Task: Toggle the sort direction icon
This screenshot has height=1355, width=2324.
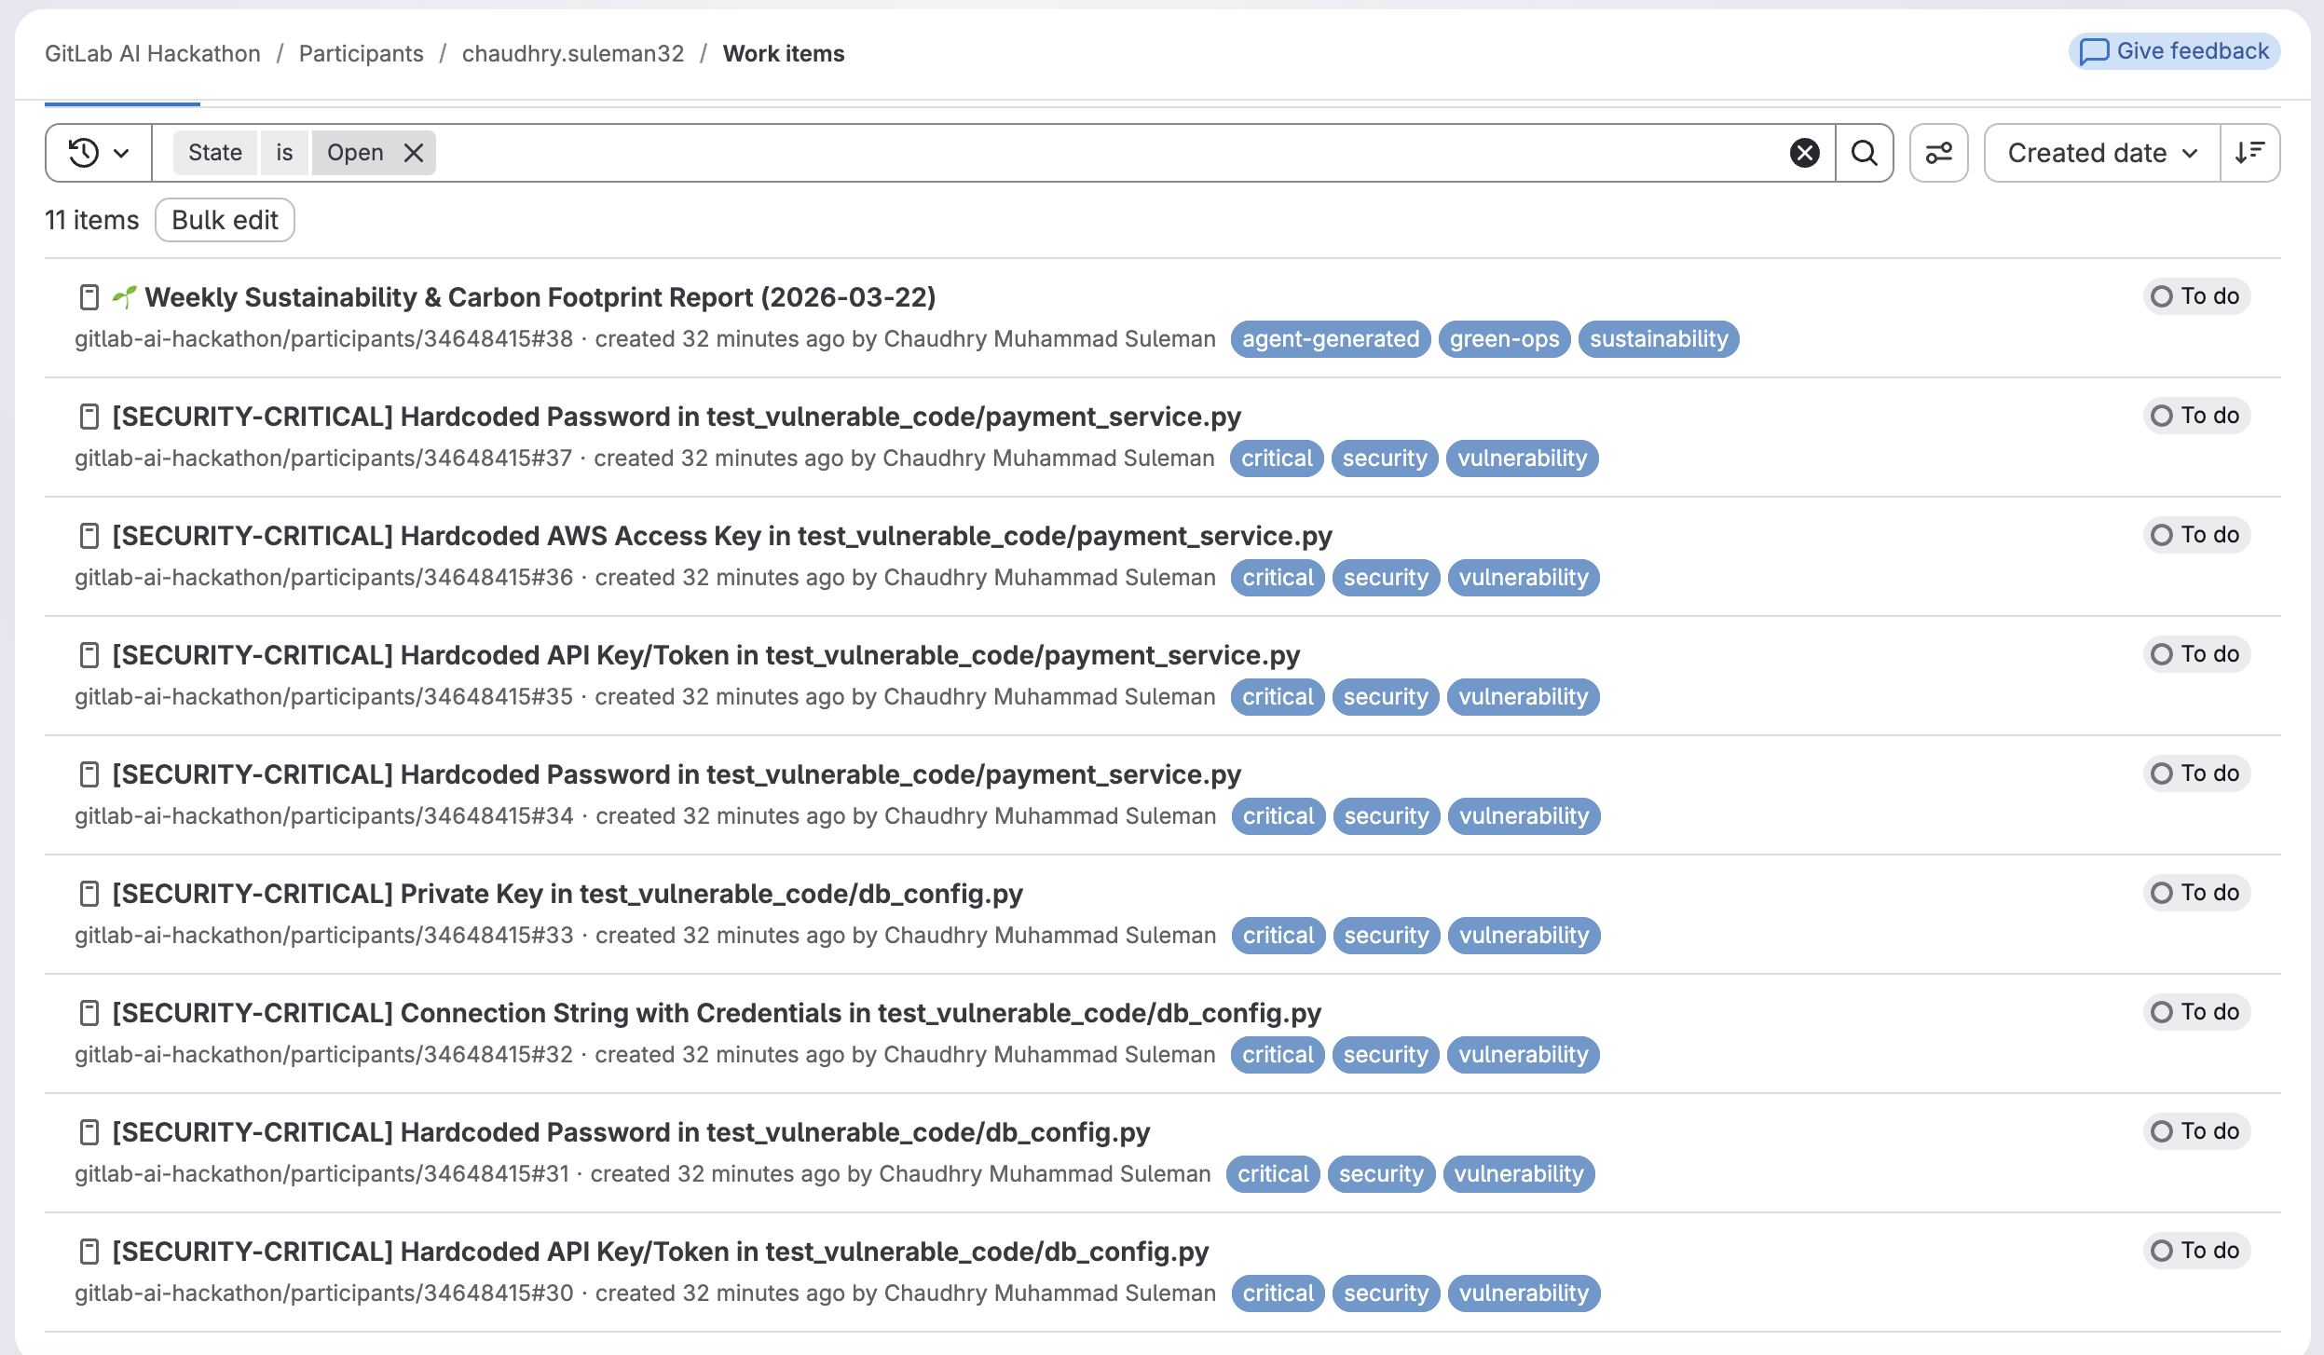Action: [x=2249, y=153]
